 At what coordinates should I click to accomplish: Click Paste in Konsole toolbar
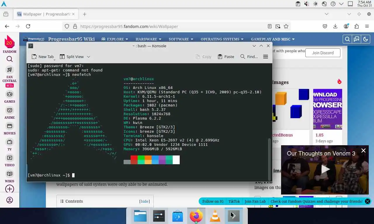[x=226, y=57]
